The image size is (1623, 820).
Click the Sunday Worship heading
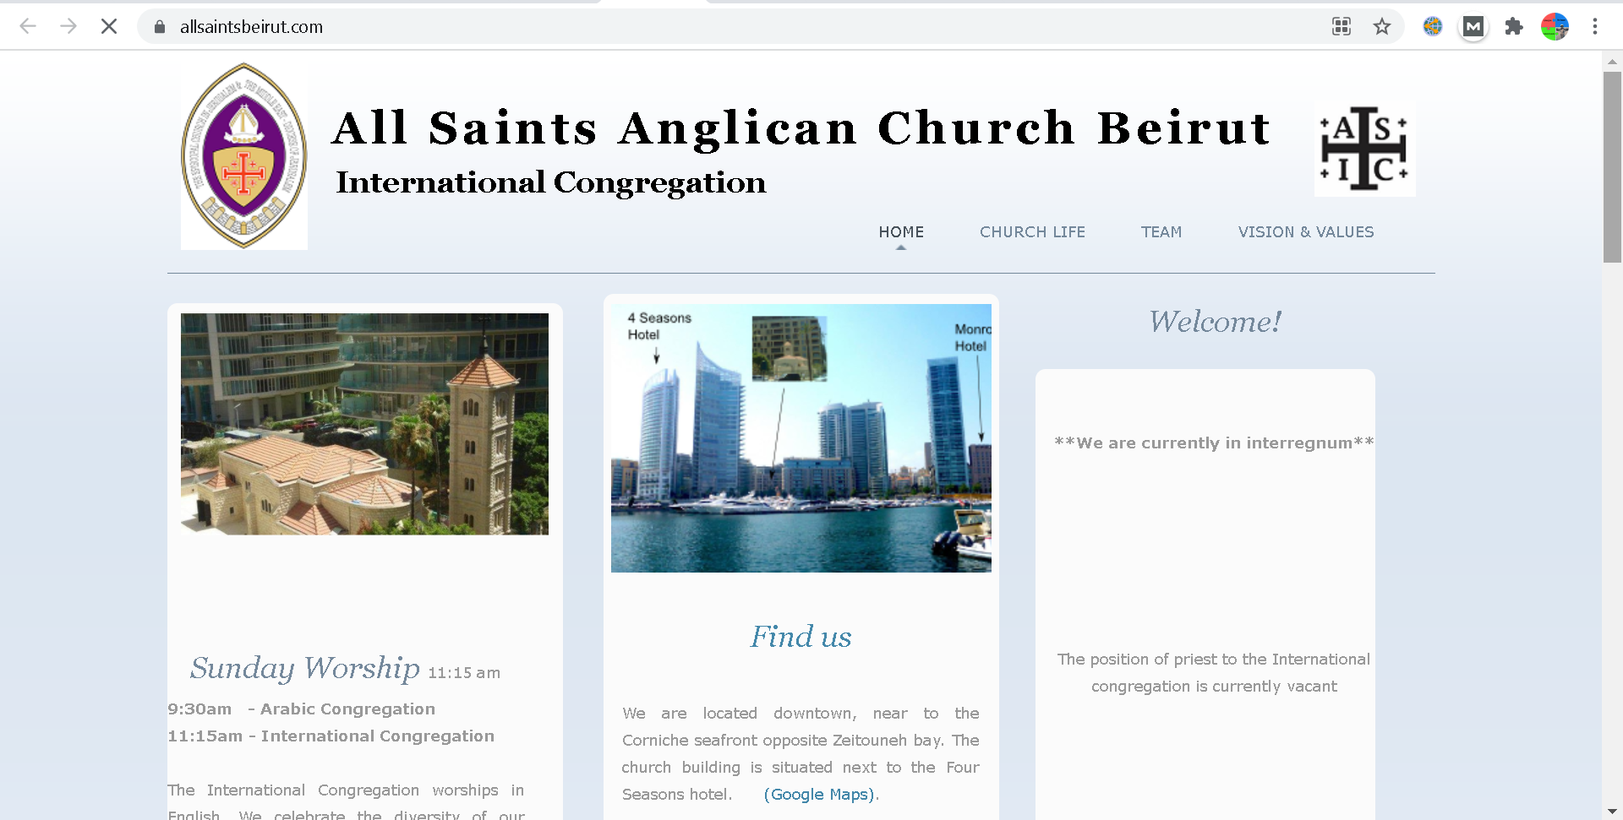305,668
